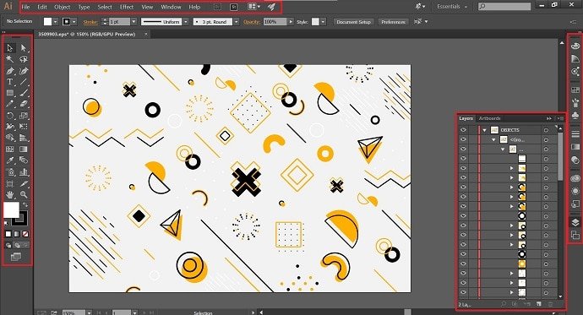
Task: Open the Effect menu
Action: point(127,7)
